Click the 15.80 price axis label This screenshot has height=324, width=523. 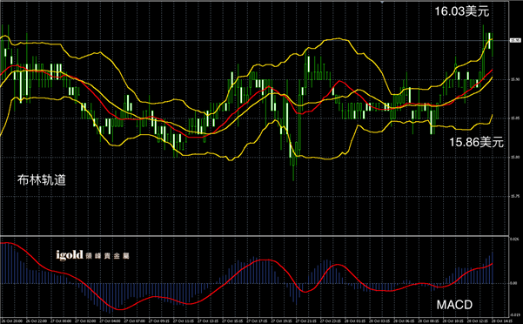coord(515,157)
